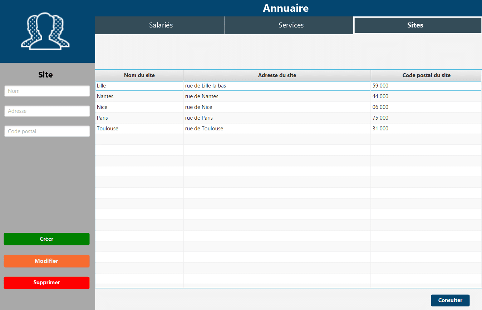
Task: Select the Nice site row
Action: pyautogui.click(x=139, y=107)
